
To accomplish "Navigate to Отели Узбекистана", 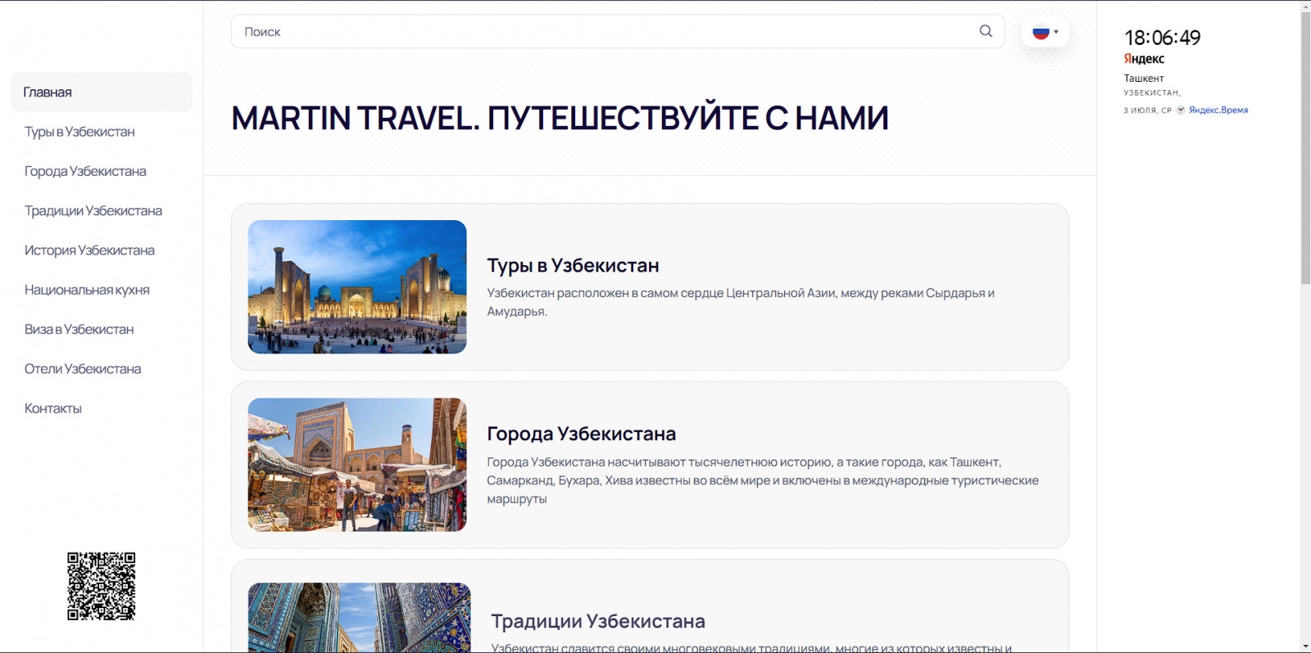I will tap(83, 369).
